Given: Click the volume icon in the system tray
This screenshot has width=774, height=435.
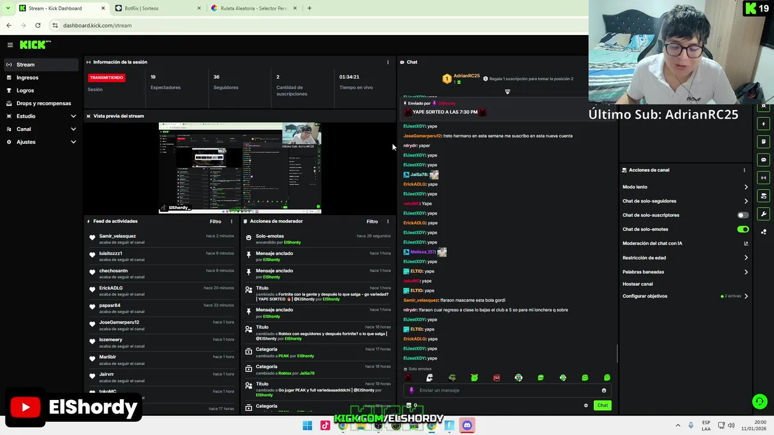Looking at the screenshot, I should click(x=730, y=425).
